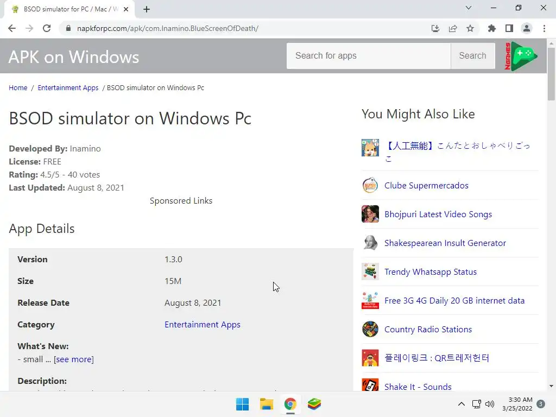The image size is (556, 417).
Task: Open Country Radio Stations link
Action: coord(428,329)
